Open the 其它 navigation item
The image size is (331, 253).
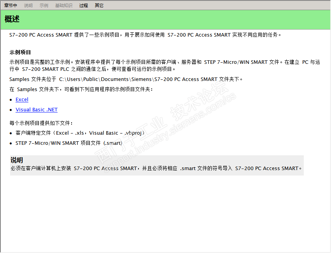point(99,5)
